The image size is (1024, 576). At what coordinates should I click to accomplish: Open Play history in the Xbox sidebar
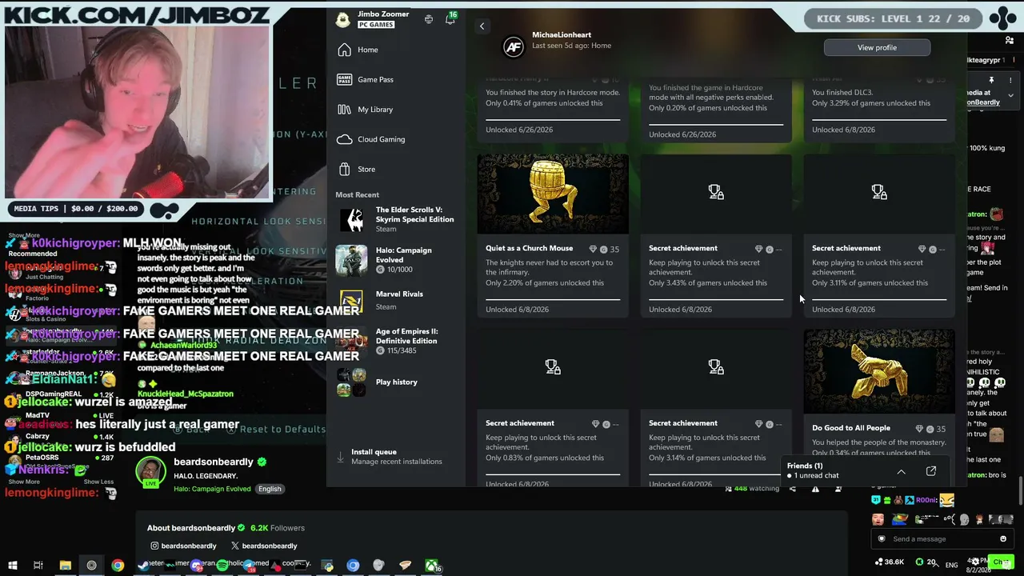[x=396, y=382]
